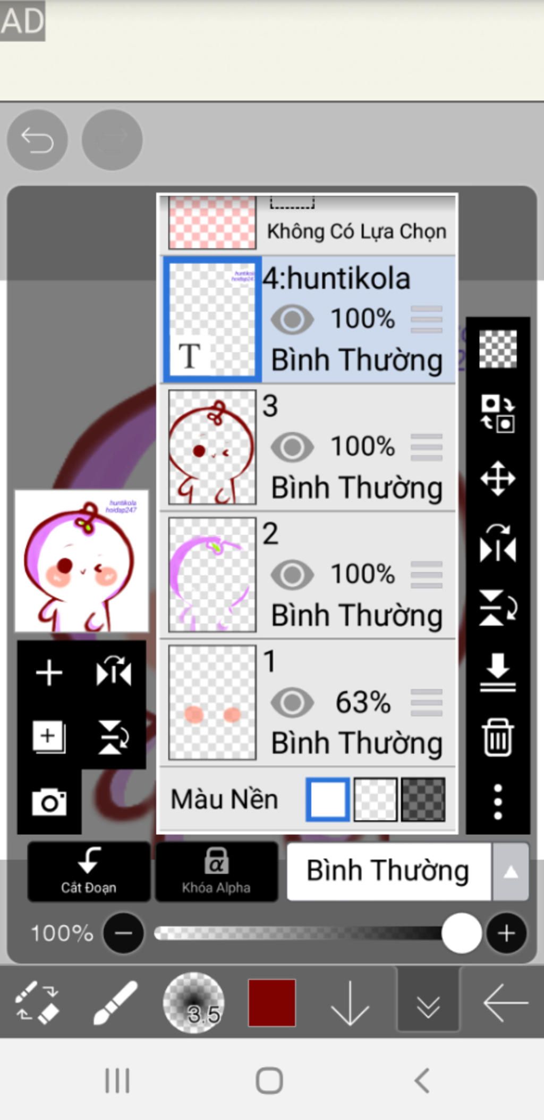The width and height of the screenshot is (544, 1120).
Task: Hide layer 3 using its eye icon
Action: [292, 447]
